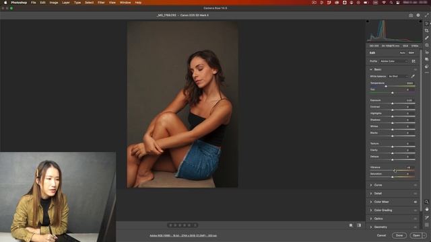Select the Hand tool
431x242 pixels.
point(426,209)
